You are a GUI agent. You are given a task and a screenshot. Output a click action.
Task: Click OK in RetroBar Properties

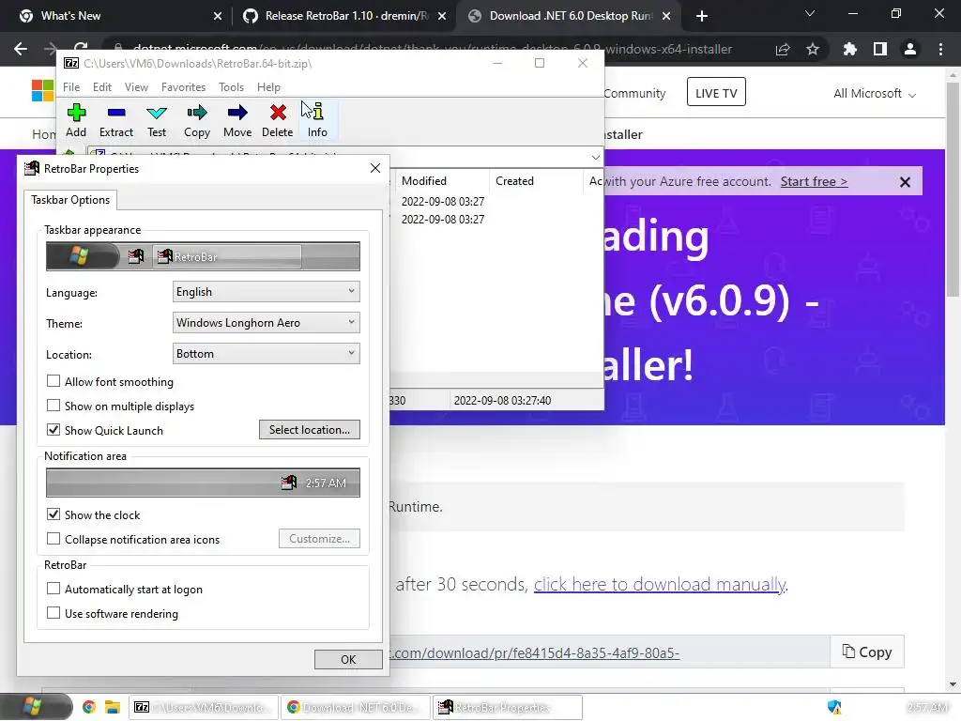(348, 659)
